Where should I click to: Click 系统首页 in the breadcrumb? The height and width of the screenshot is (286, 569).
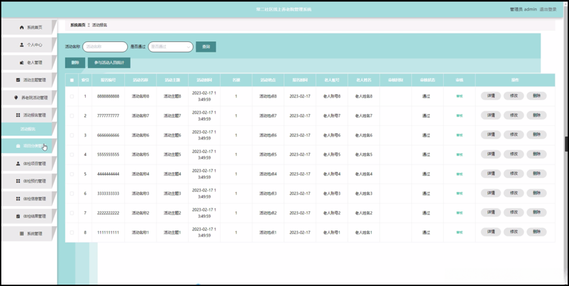click(78, 25)
